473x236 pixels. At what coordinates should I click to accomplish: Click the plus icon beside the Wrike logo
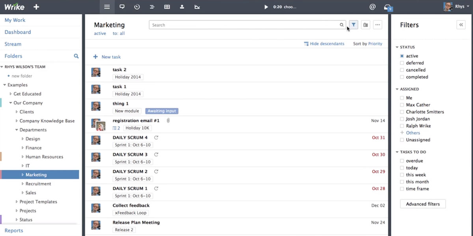(36, 7)
